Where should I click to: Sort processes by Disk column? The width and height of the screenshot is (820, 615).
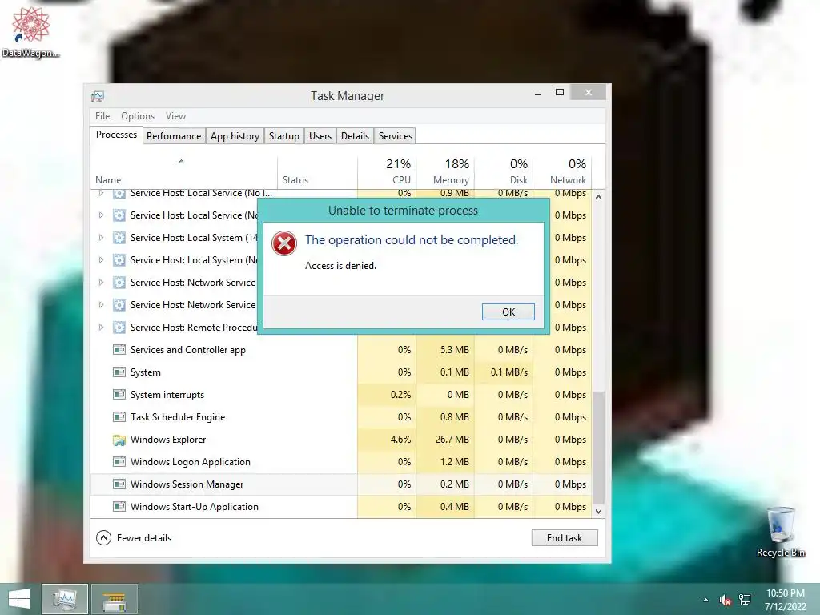pyautogui.click(x=504, y=172)
